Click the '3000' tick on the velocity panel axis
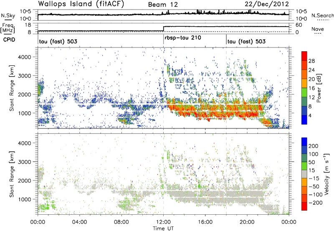This screenshot has width=334, height=231. pos(24,162)
